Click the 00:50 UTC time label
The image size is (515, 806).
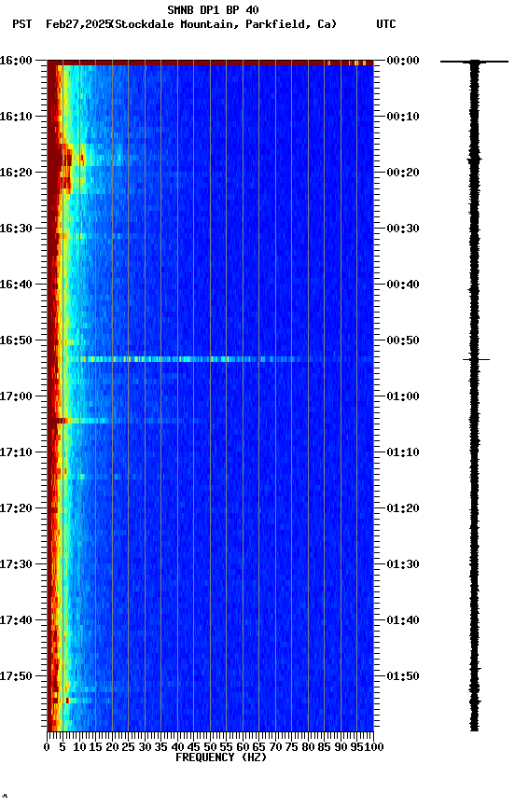[x=403, y=340]
